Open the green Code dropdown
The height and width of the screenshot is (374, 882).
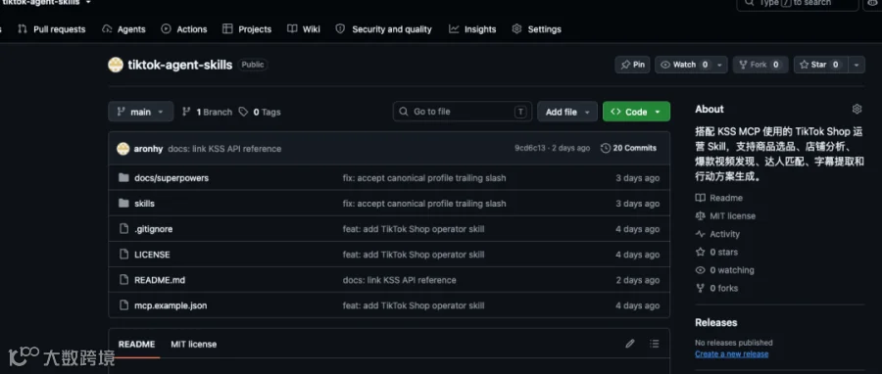point(636,112)
